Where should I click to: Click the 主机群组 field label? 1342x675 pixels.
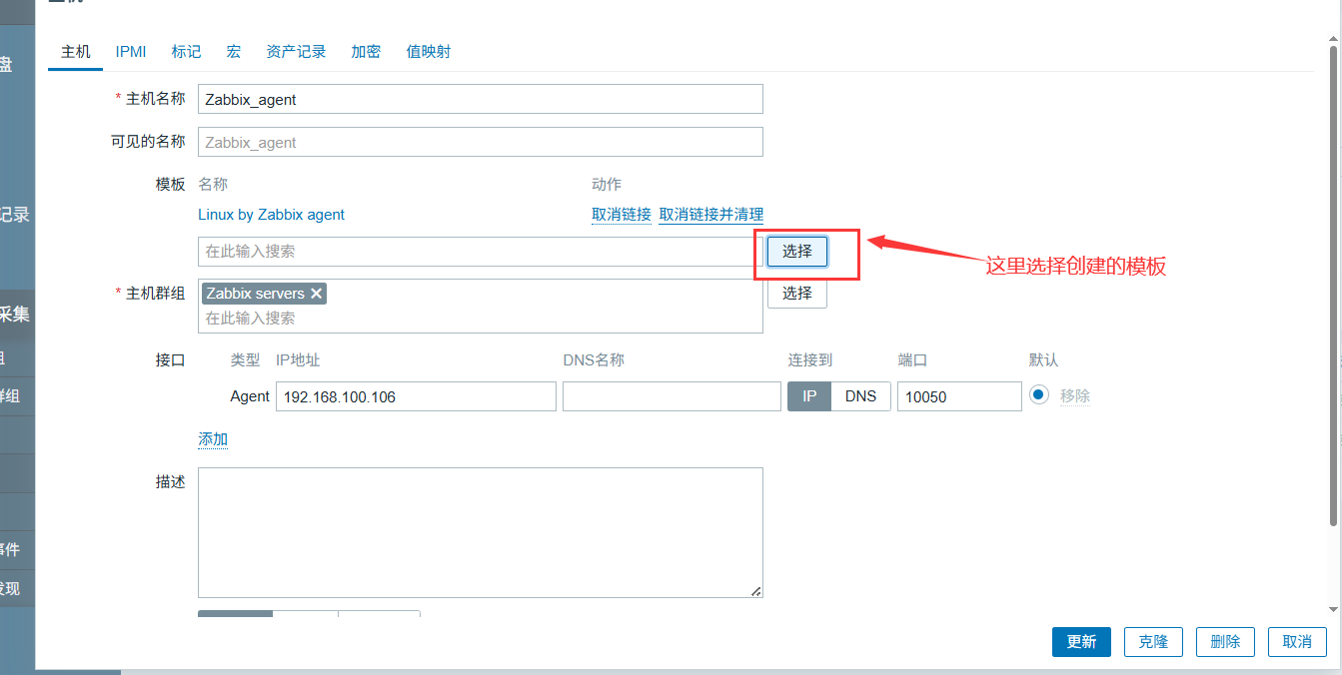pos(155,294)
